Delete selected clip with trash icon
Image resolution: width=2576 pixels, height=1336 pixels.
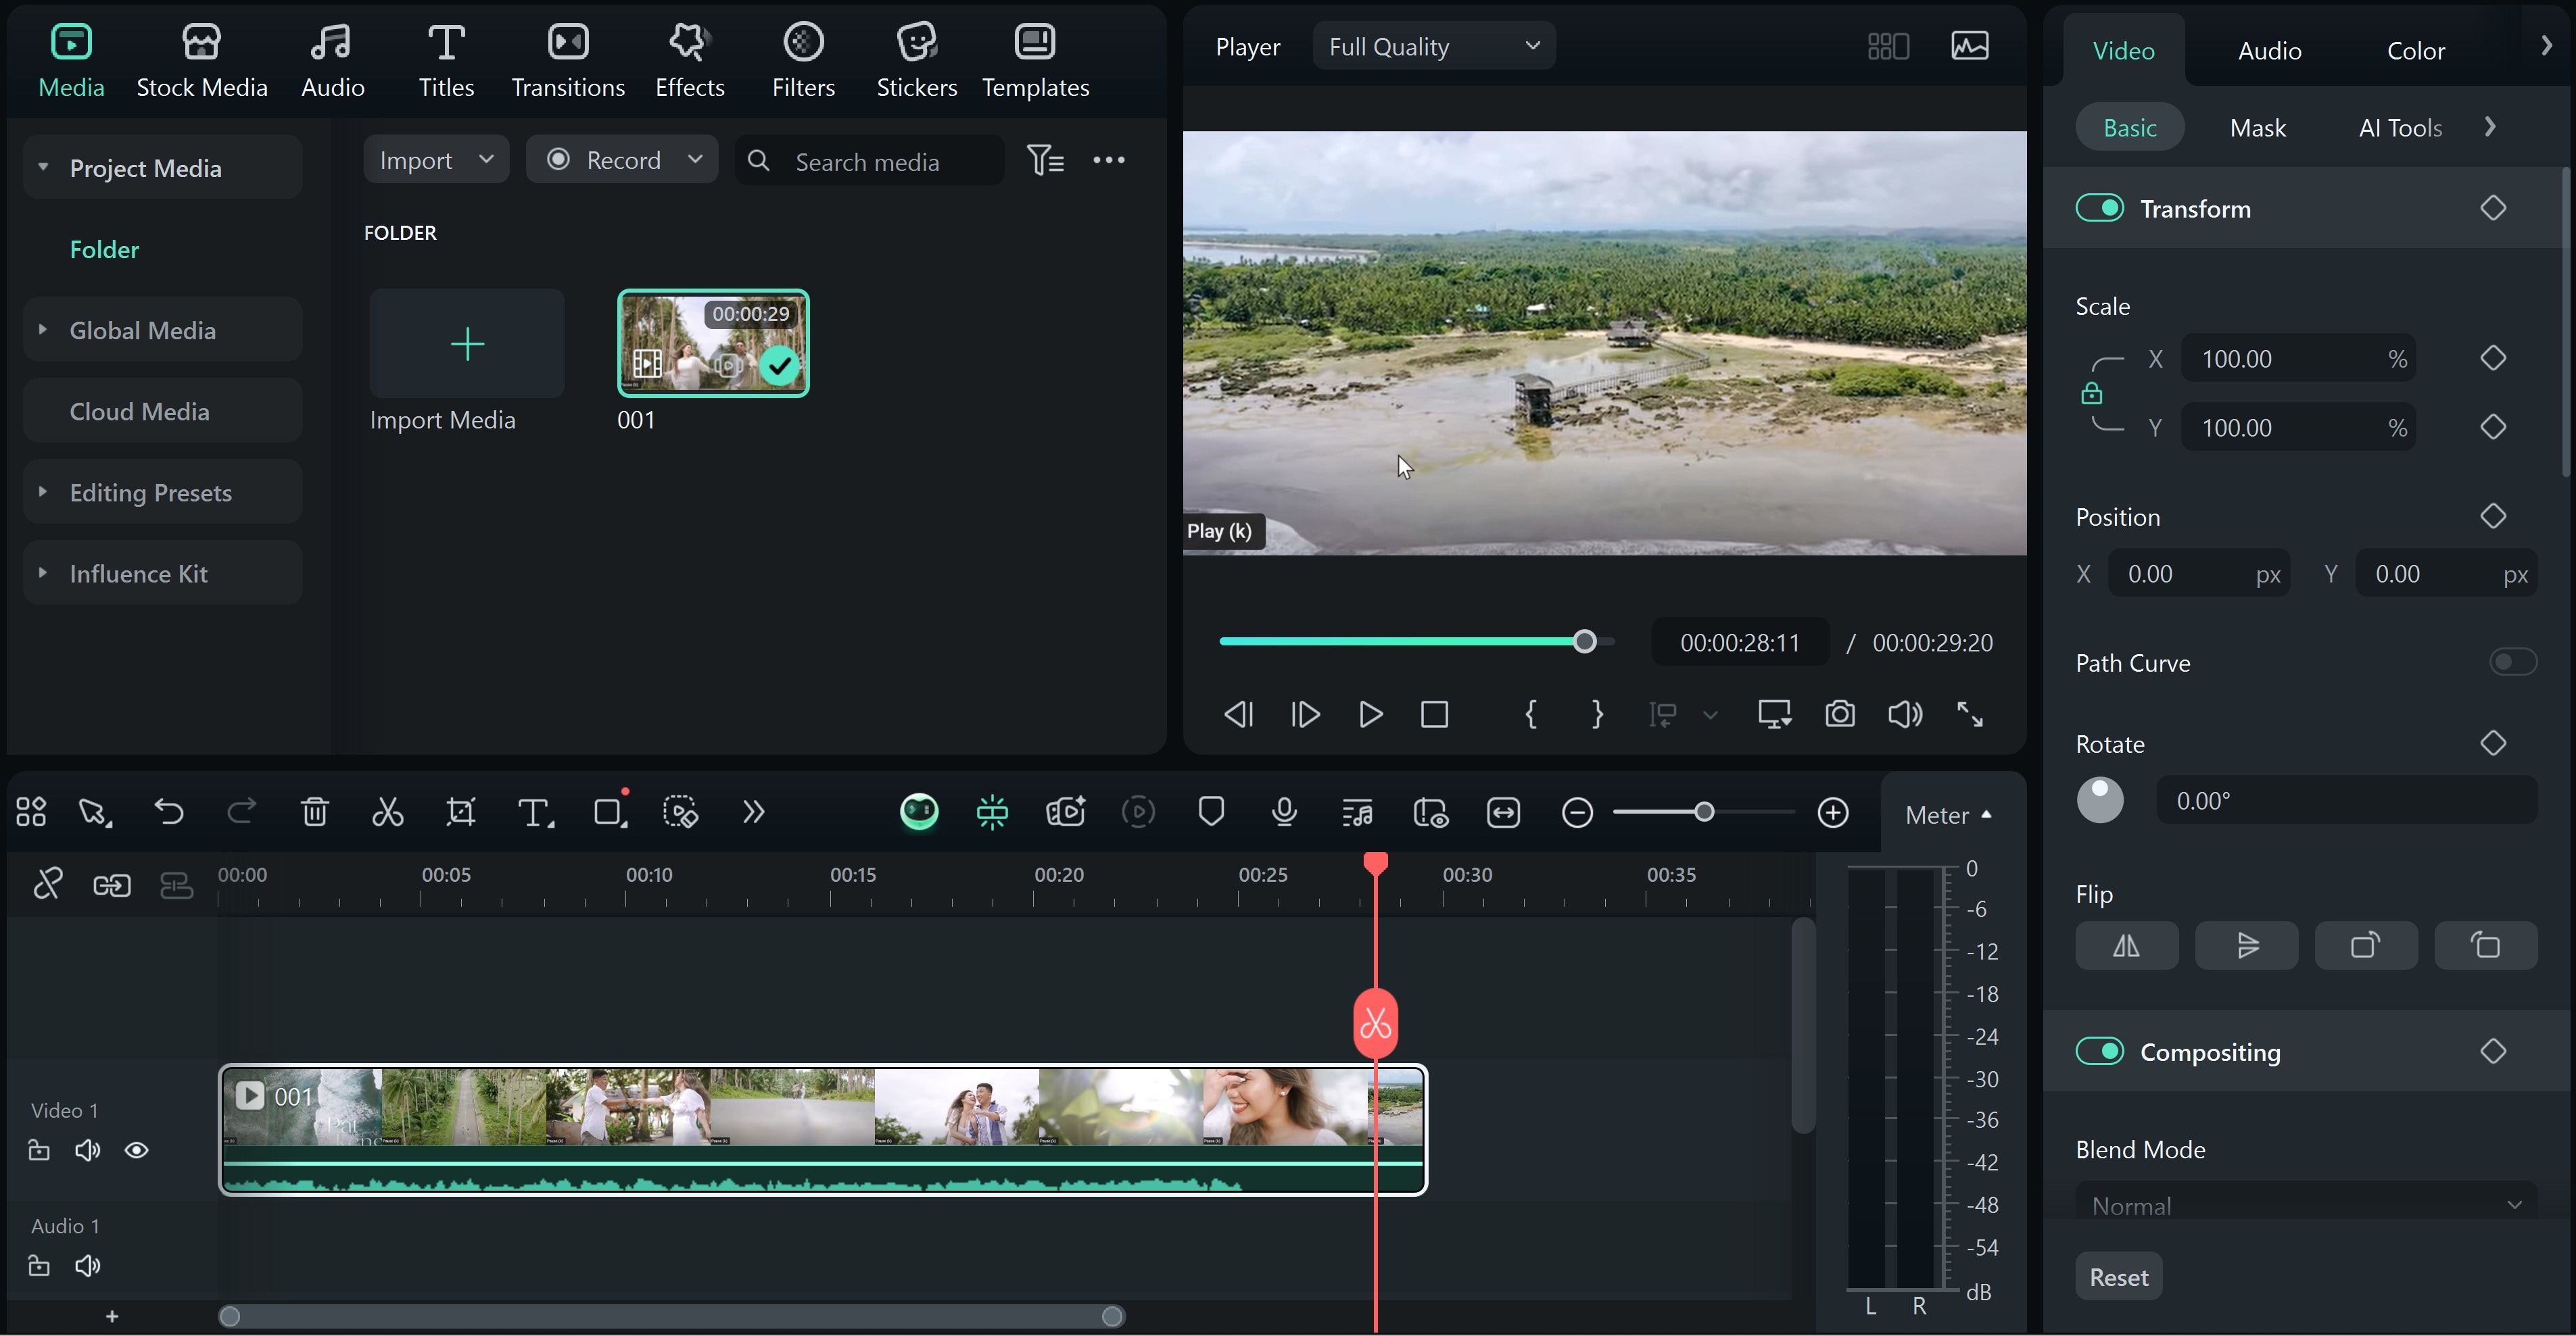pos(315,812)
